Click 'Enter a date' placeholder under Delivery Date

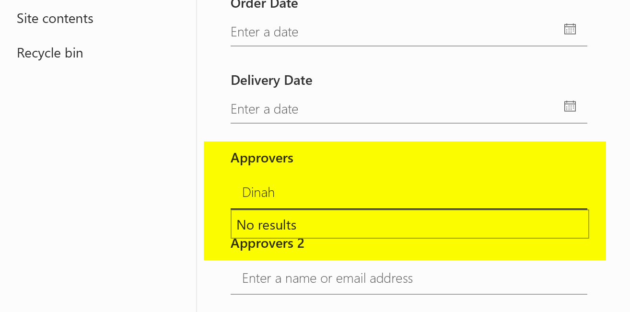264,109
